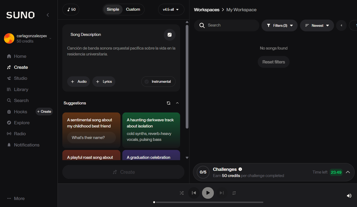
Task: Click the shuffle playback icon
Action: point(181,193)
